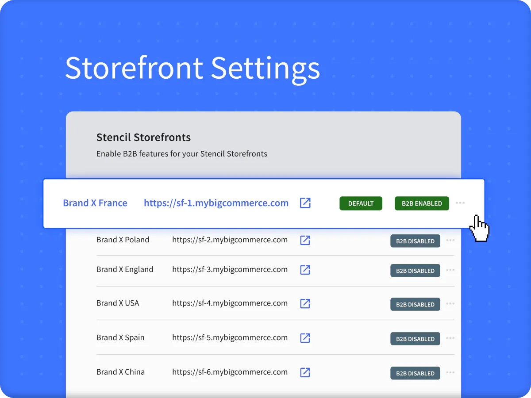Open the options menu for Brand X USA

click(450, 304)
